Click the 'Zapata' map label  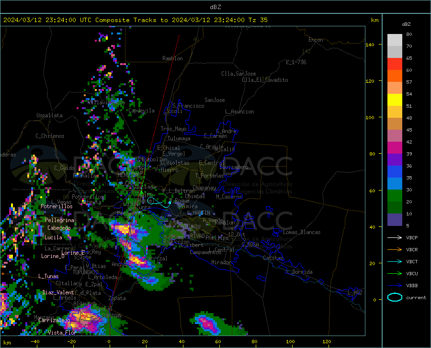117,298
